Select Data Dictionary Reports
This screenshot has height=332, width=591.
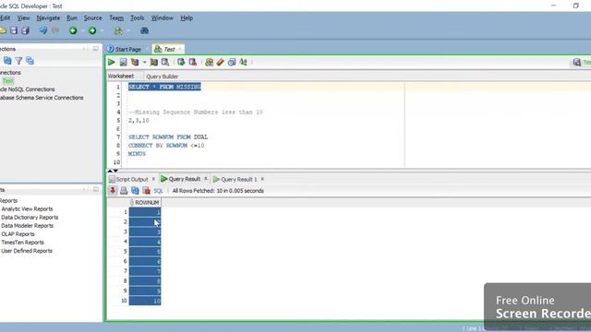click(x=30, y=218)
